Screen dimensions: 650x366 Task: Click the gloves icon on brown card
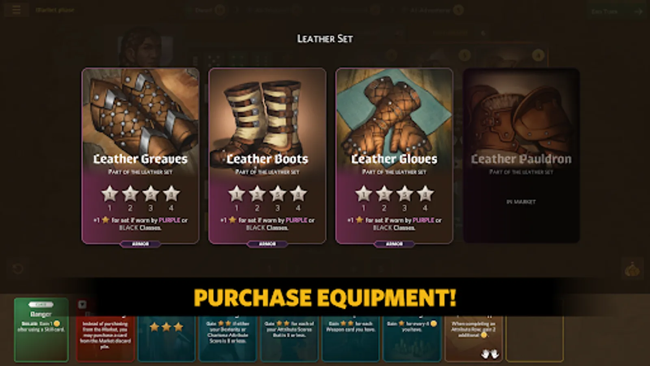490,354
